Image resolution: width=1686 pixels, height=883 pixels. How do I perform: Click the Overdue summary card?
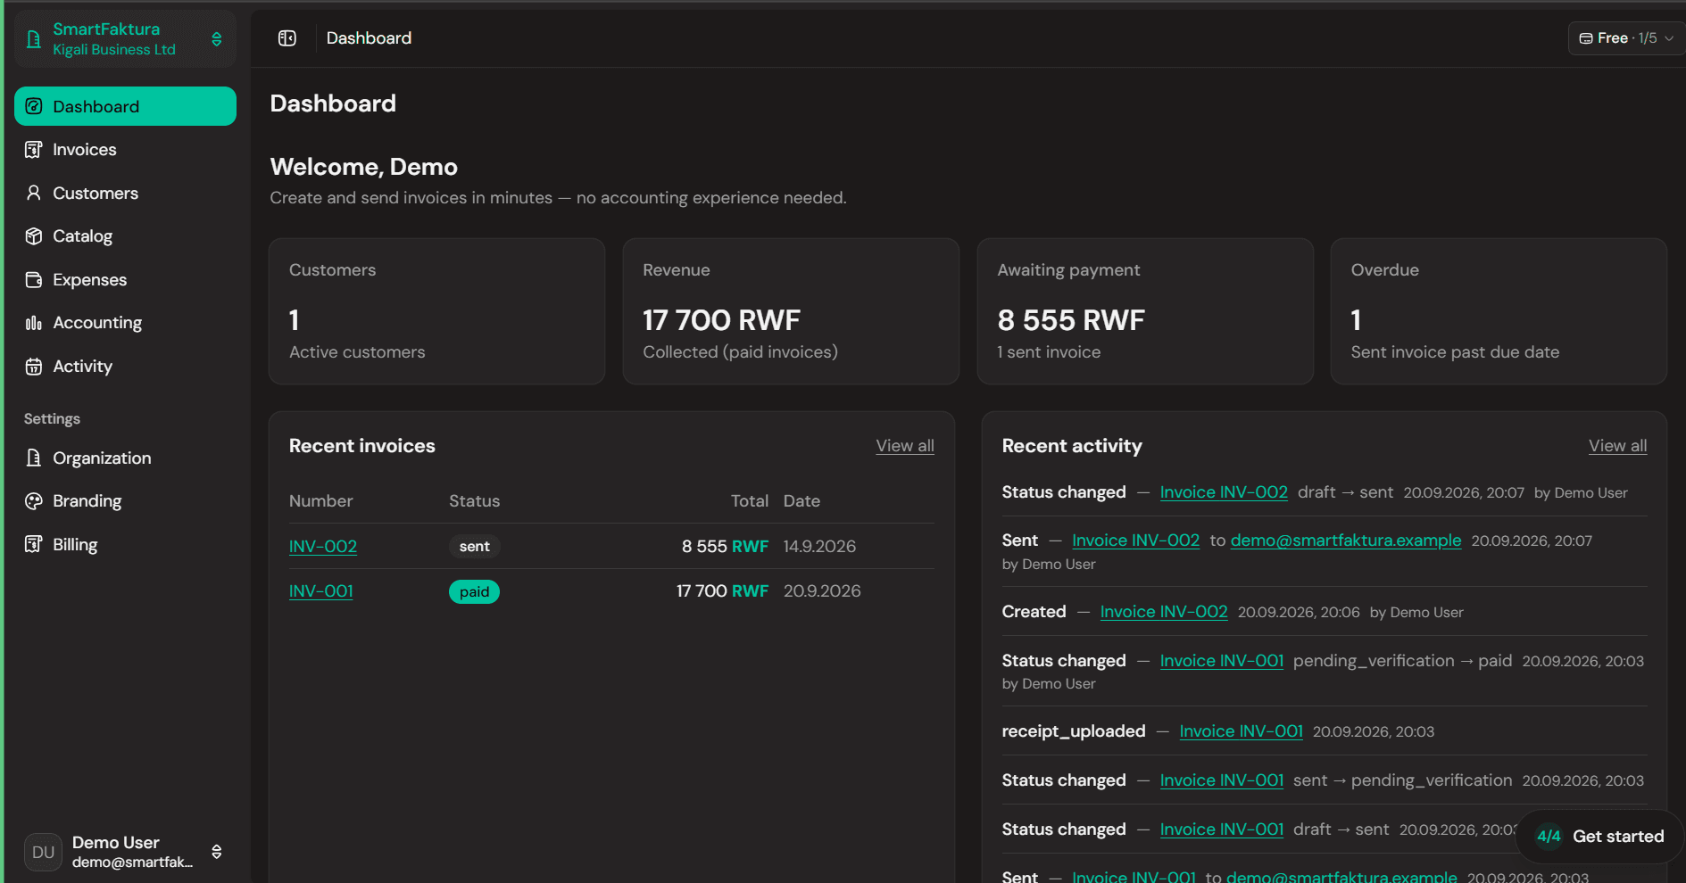tap(1499, 311)
